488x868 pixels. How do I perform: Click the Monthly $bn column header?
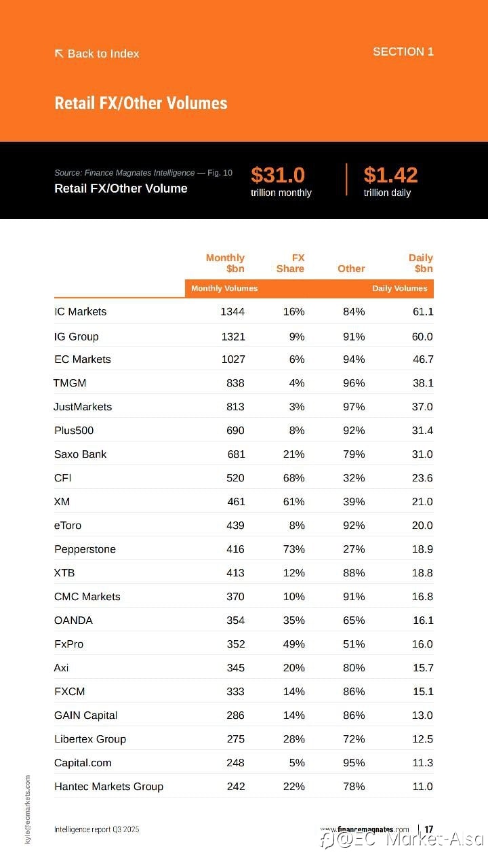(x=225, y=263)
